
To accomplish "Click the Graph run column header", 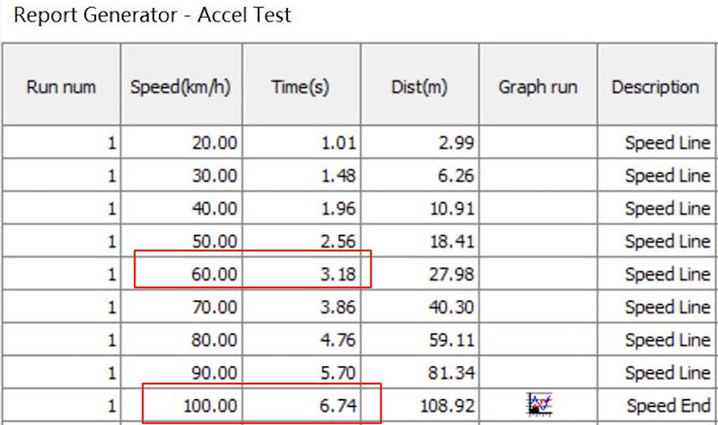I will point(538,84).
